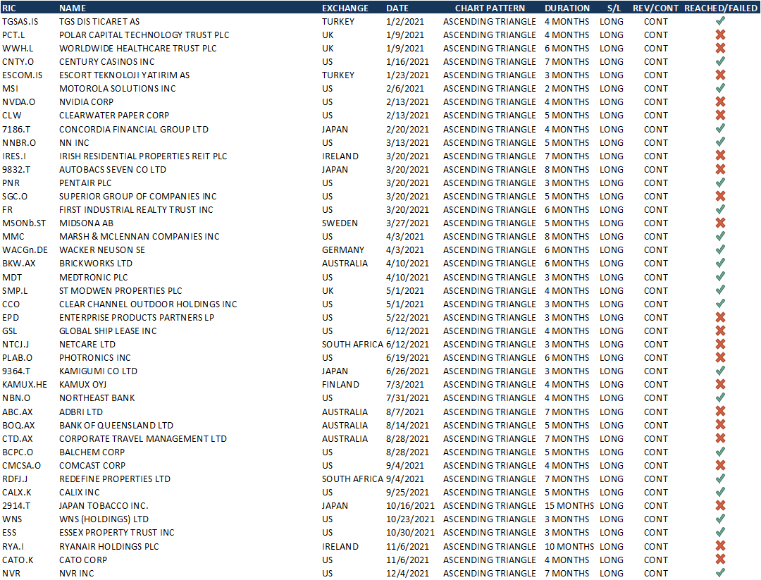The height and width of the screenshot is (580, 761).
Task: Click the green checkmark in the TGS DIS TICARET row
Action: coord(720,22)
